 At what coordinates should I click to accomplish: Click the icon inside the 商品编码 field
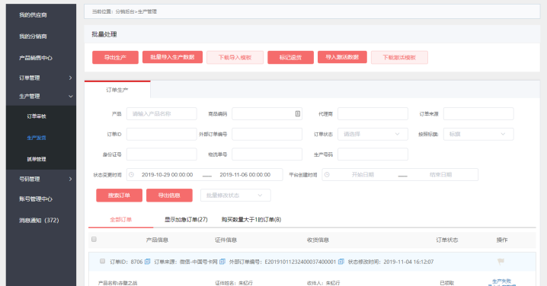298,113
